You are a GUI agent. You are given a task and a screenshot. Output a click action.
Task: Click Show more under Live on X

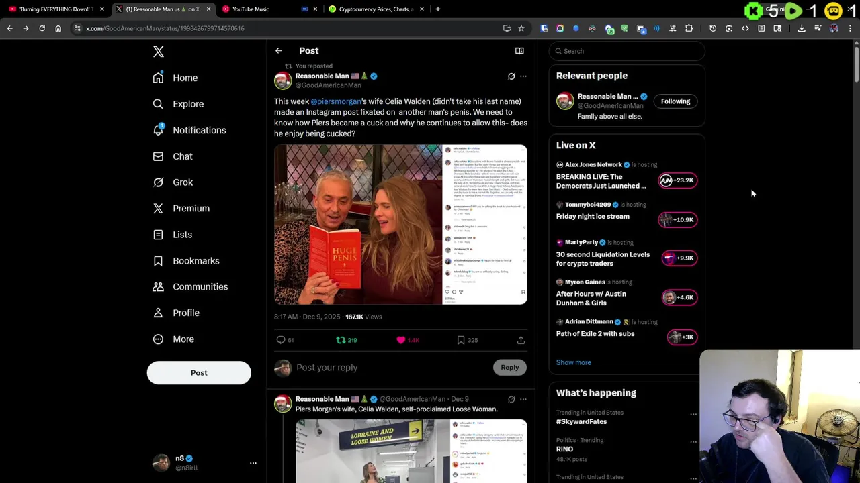tap(574, 362)
